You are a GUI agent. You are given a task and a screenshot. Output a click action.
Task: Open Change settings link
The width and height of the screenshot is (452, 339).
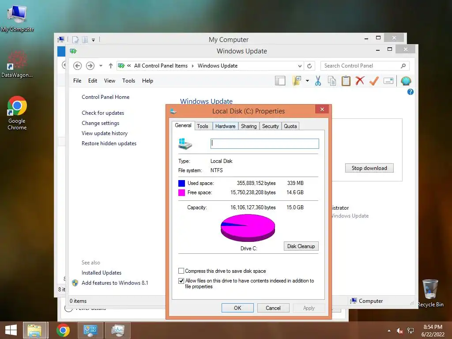point(100,123)
